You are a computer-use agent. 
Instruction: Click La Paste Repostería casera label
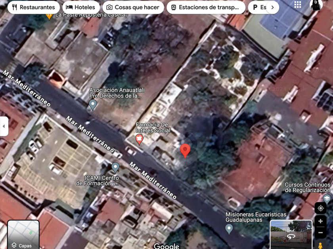tap(90, 15)
